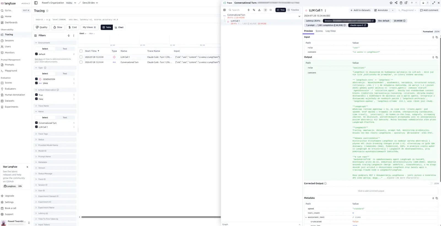Image resolution: width=441 pixels, height=226 pixels.
Task: Open the Devs30-dev project dropdown
Action: 90,3
